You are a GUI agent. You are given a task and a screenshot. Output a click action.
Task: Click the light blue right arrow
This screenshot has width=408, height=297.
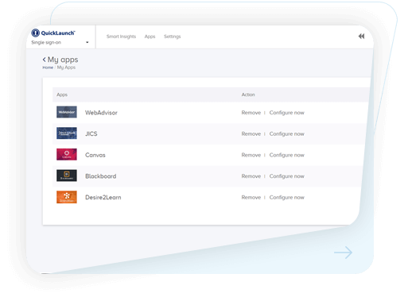(343, 253)
